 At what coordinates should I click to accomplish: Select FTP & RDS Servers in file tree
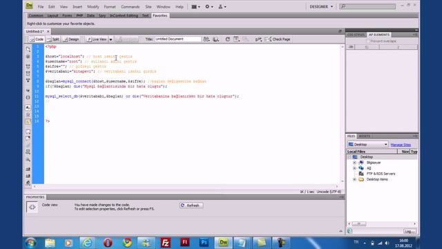click(381, 174)
